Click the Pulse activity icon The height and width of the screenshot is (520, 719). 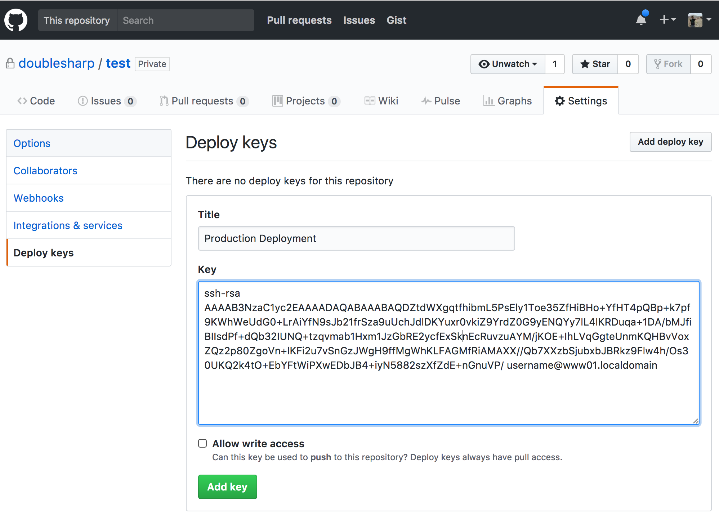(x=427, y=101)
